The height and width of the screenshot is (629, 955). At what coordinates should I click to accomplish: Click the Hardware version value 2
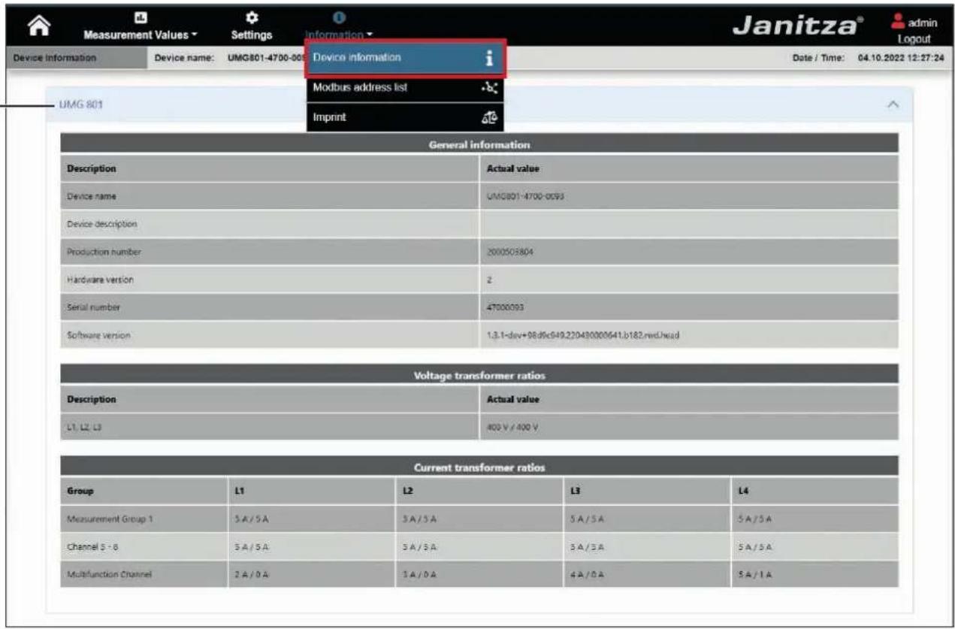490,280
